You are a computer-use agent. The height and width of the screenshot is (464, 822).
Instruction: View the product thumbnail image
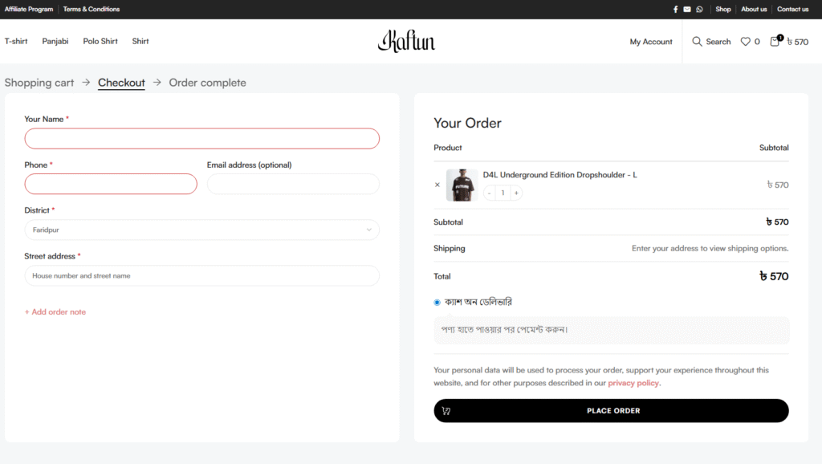click(462, 185)
